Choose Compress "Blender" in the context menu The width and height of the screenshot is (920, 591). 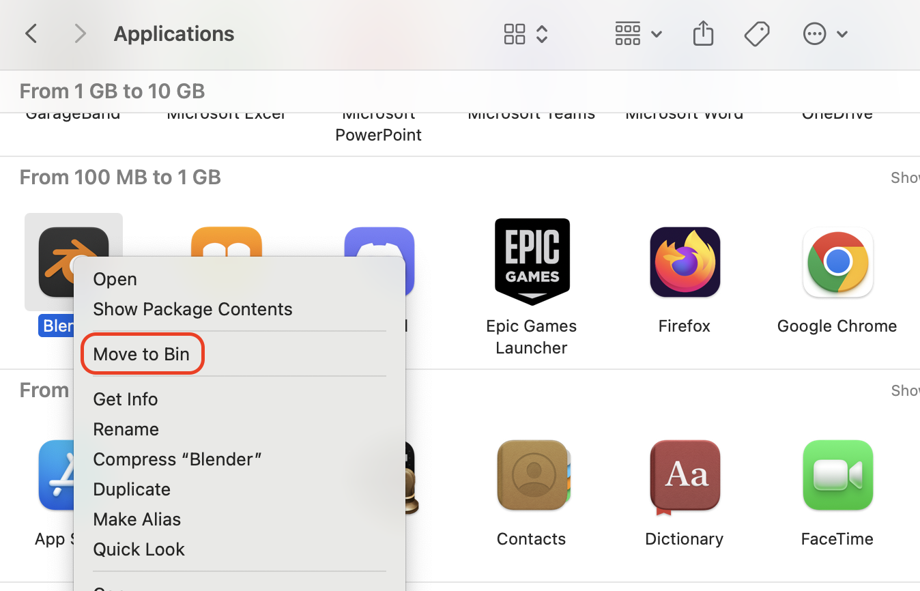[x=177, y=459]
